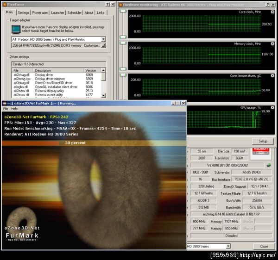Close the Memory clock graph
This screenshot has width=278, height=260.
[272, 43]
